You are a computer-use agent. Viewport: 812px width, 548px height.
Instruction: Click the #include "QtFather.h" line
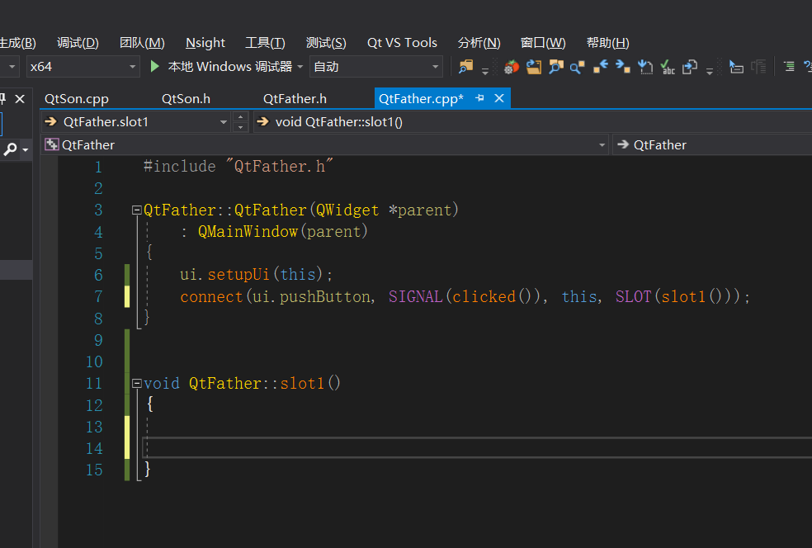(x=238, y=166)
